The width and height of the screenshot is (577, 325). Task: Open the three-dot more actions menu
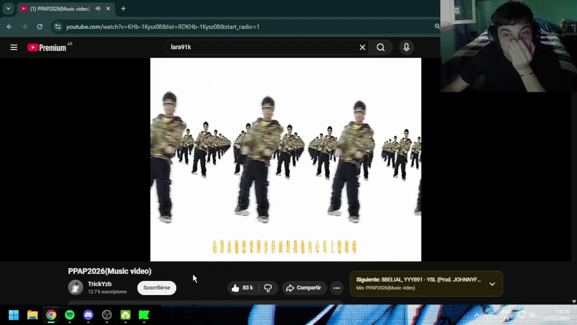(x=337, y=288)
